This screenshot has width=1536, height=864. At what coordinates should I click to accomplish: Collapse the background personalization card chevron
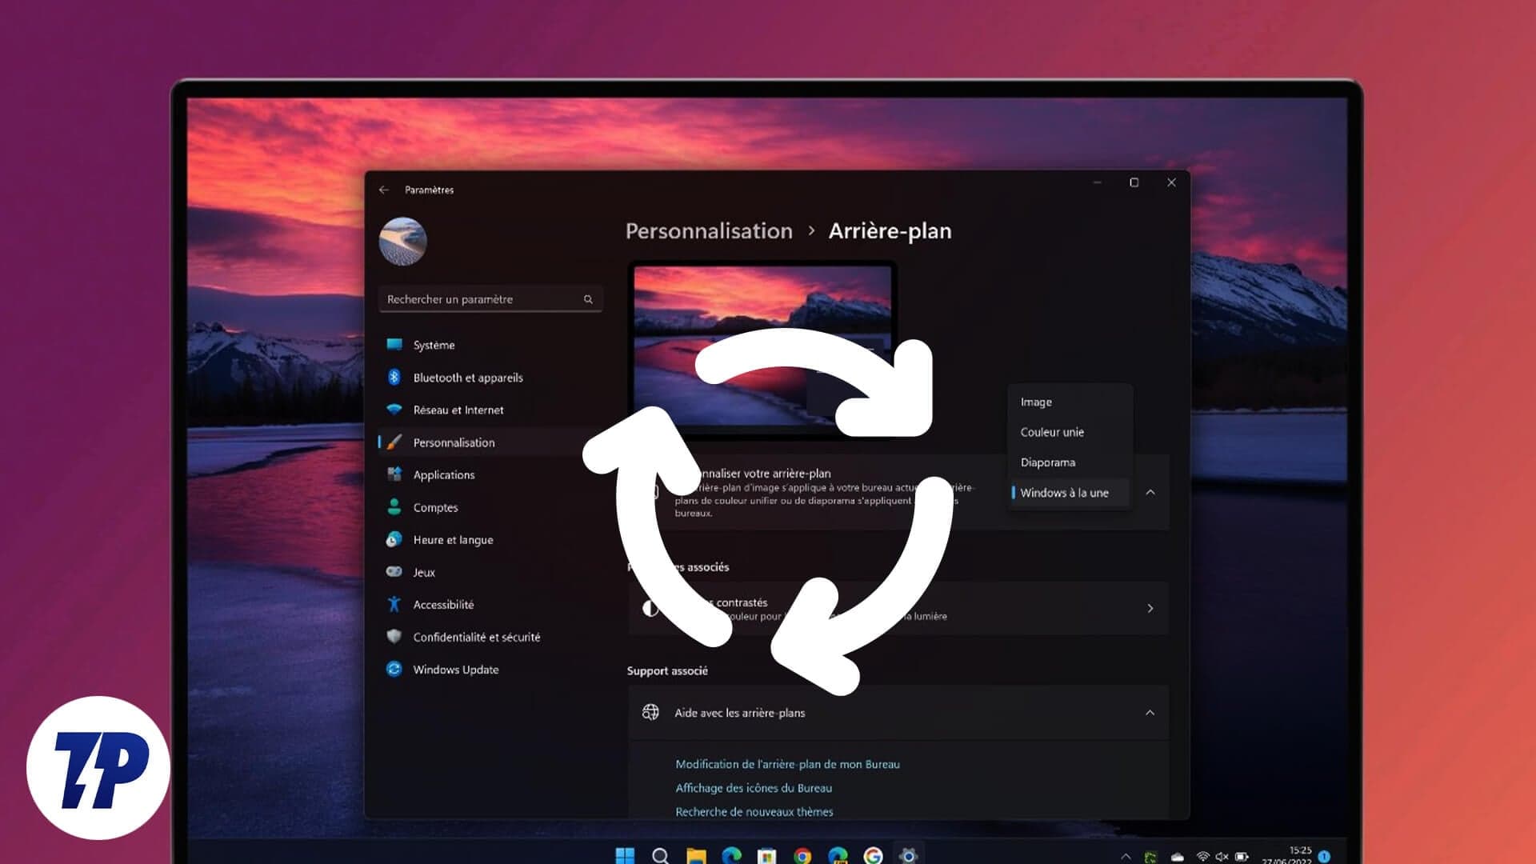tap(1150, 492)
